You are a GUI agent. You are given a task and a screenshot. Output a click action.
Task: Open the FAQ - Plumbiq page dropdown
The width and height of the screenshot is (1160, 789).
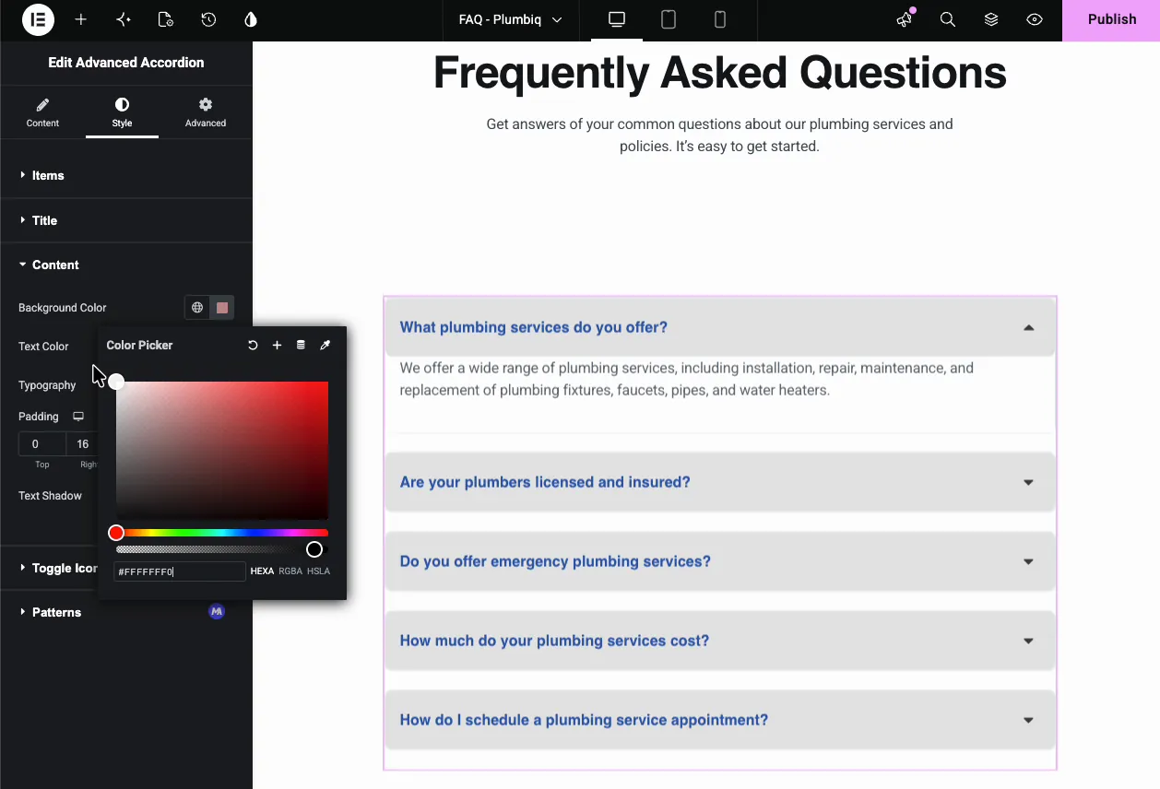[511, 19]
